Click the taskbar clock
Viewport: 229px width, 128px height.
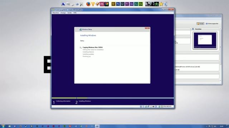click(x=221, y=127)
